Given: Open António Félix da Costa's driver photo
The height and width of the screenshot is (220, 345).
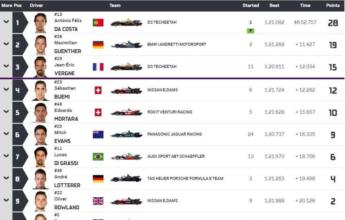Looking at the screenshot, I should coord(41,23).
